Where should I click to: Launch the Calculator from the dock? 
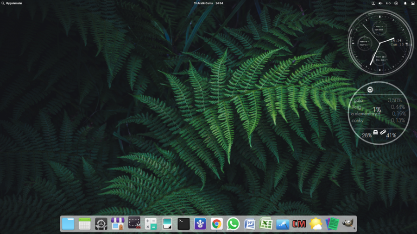[x=151, y=224]
